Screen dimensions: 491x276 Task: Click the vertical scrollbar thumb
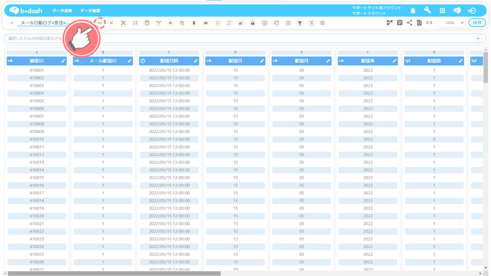pos(486,67)
